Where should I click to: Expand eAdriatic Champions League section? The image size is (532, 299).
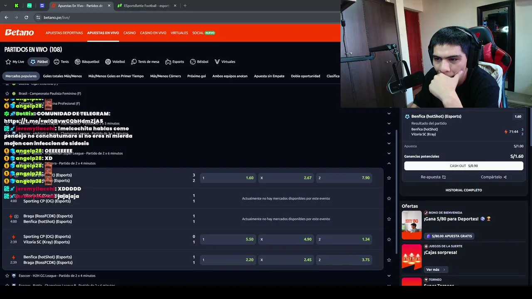tap(389, 133)
